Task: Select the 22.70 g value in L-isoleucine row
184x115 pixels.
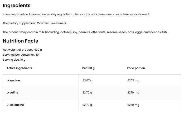Action: [x=87, y=105]
